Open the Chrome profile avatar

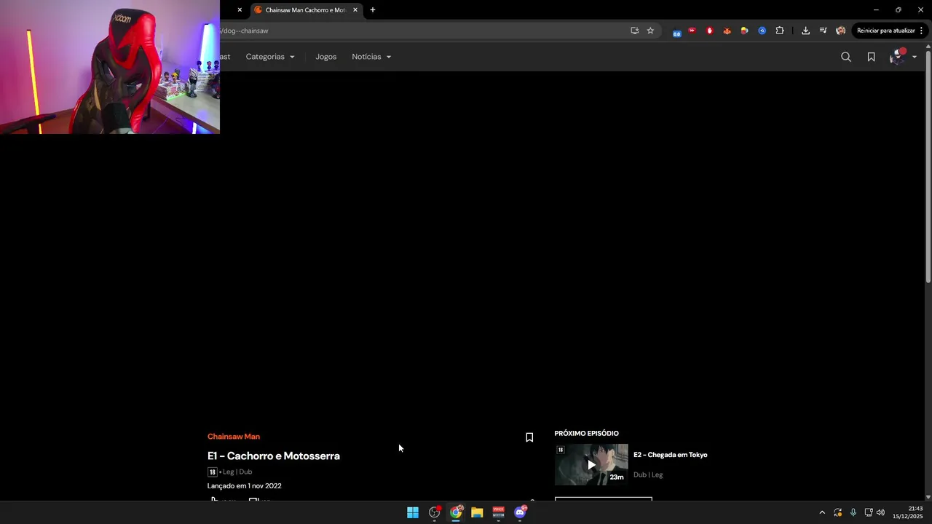[x=840, y=31]
